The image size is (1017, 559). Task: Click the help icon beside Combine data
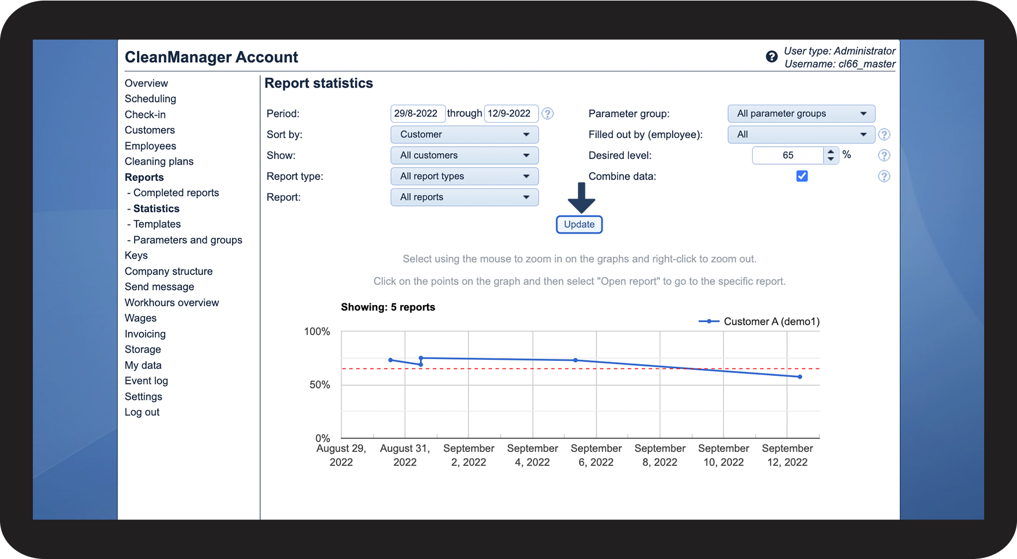884,176
